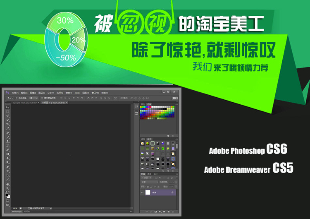Select the Polygonal Lasso tool
The image size is (310, 219).
click(x=7, y=116)
